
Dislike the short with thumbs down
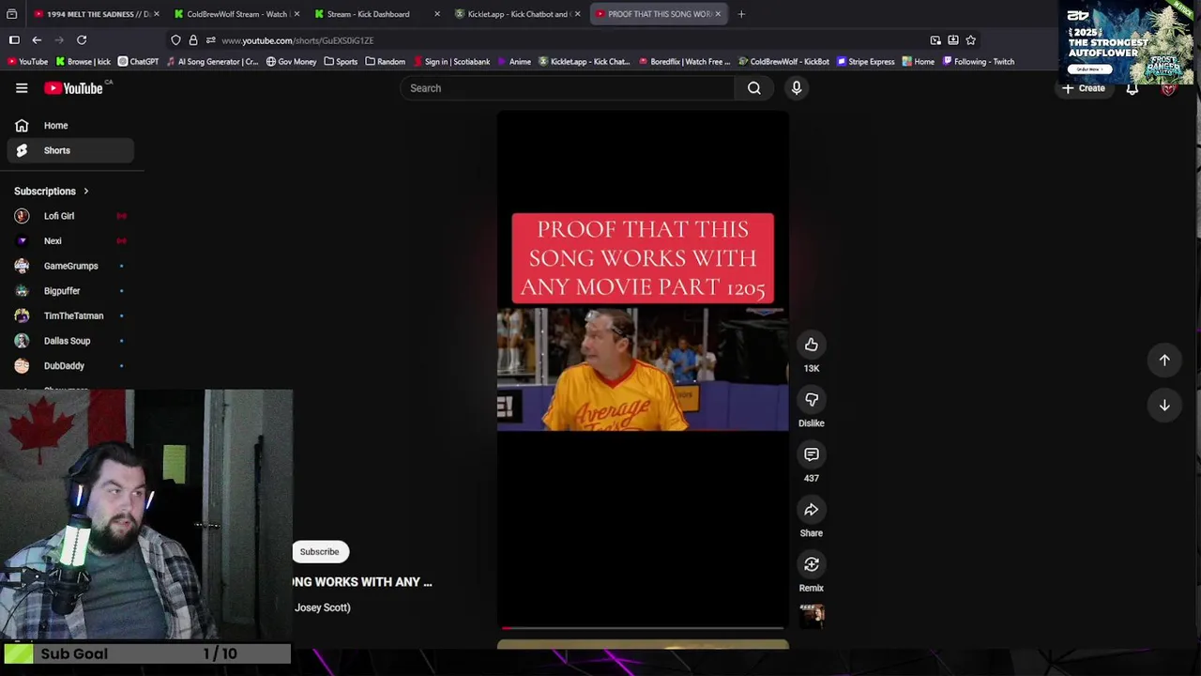click(x=812, y=400)
